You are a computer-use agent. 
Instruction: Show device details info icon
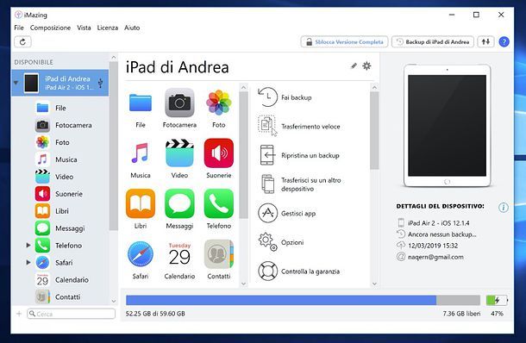[x=504, y=208]
